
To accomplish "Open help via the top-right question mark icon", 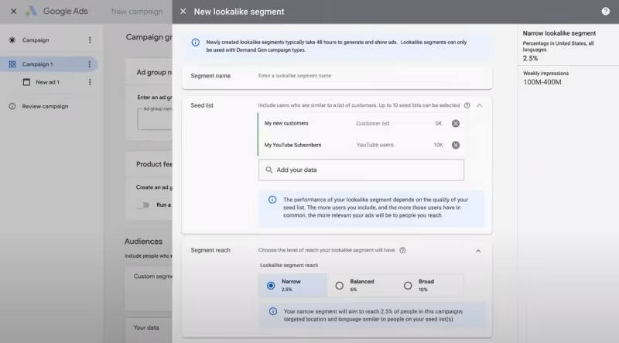I will coord(605,12).
